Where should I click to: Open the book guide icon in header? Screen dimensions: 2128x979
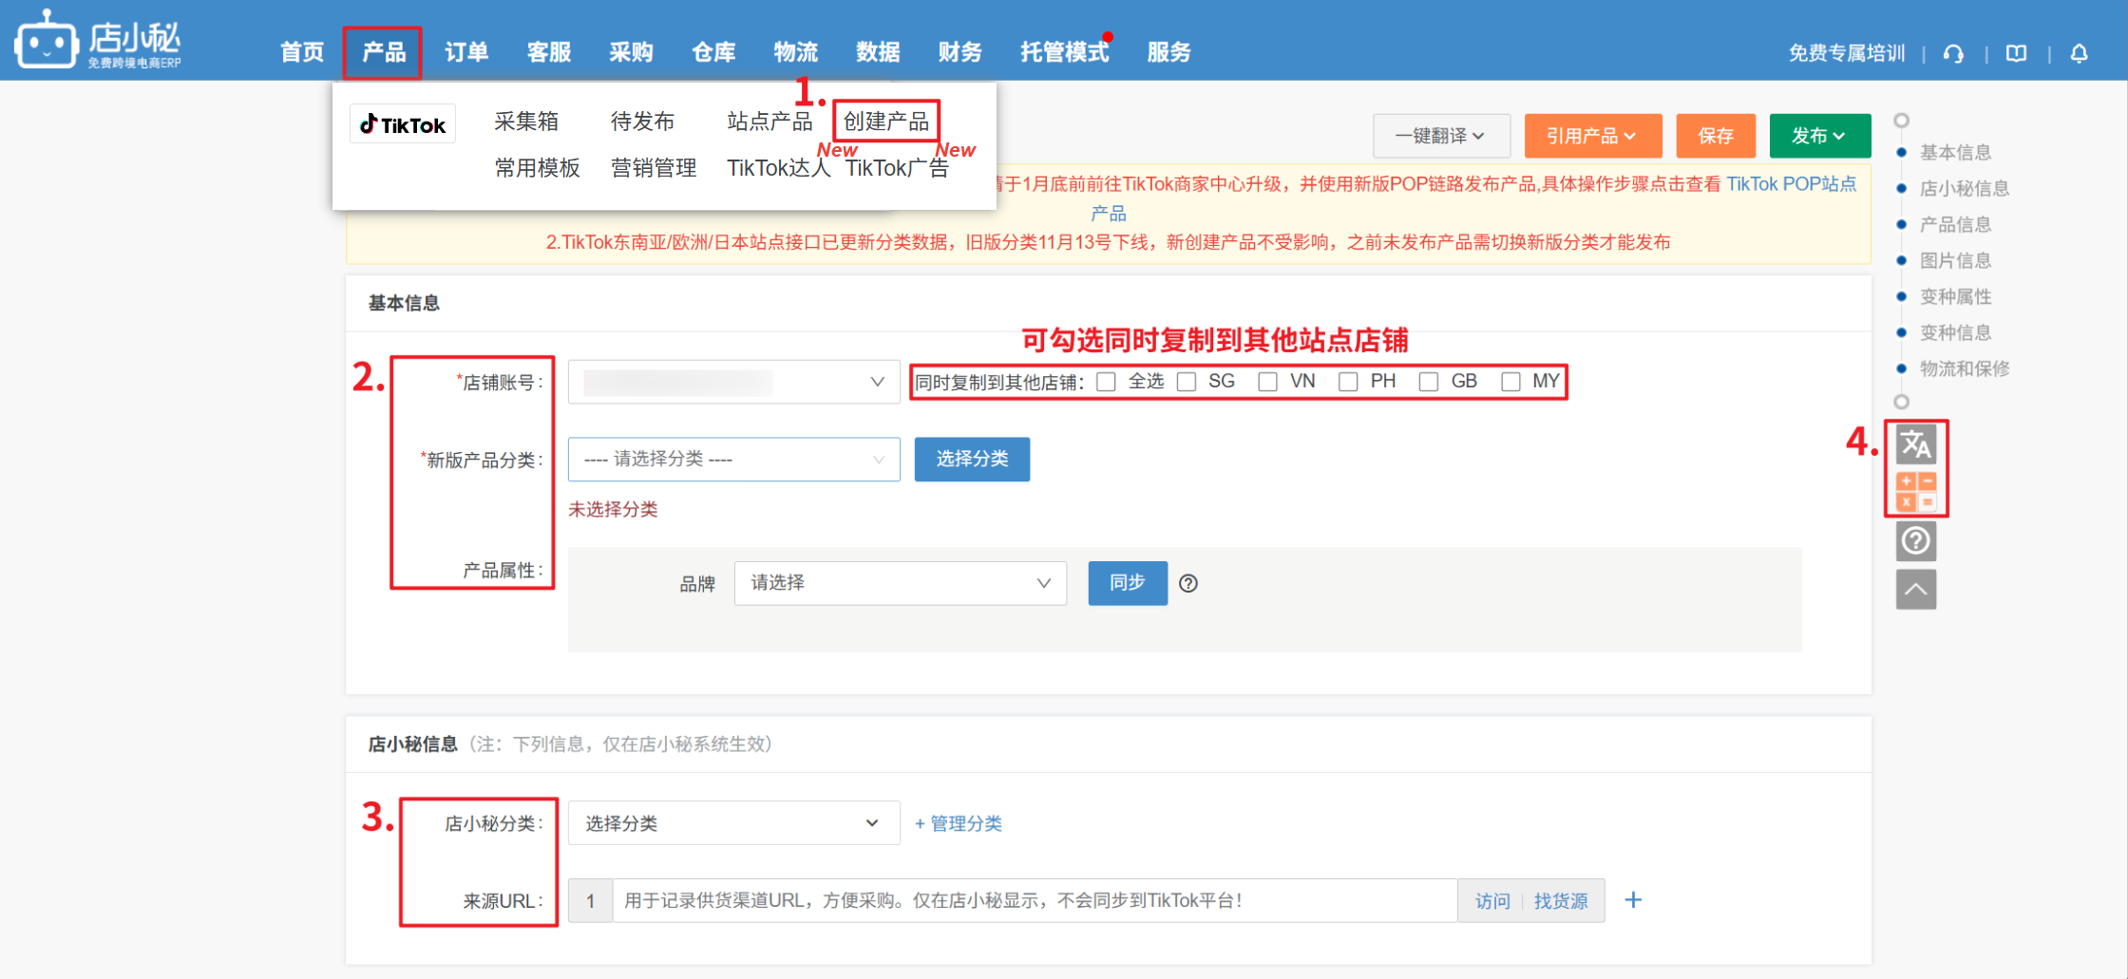[x=2016, y=53]
